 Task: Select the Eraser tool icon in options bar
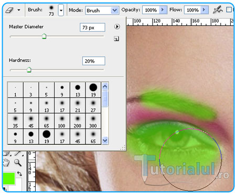[9, 10]
